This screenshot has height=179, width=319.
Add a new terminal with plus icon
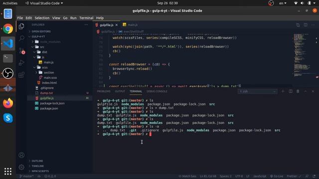pos(283,91)
